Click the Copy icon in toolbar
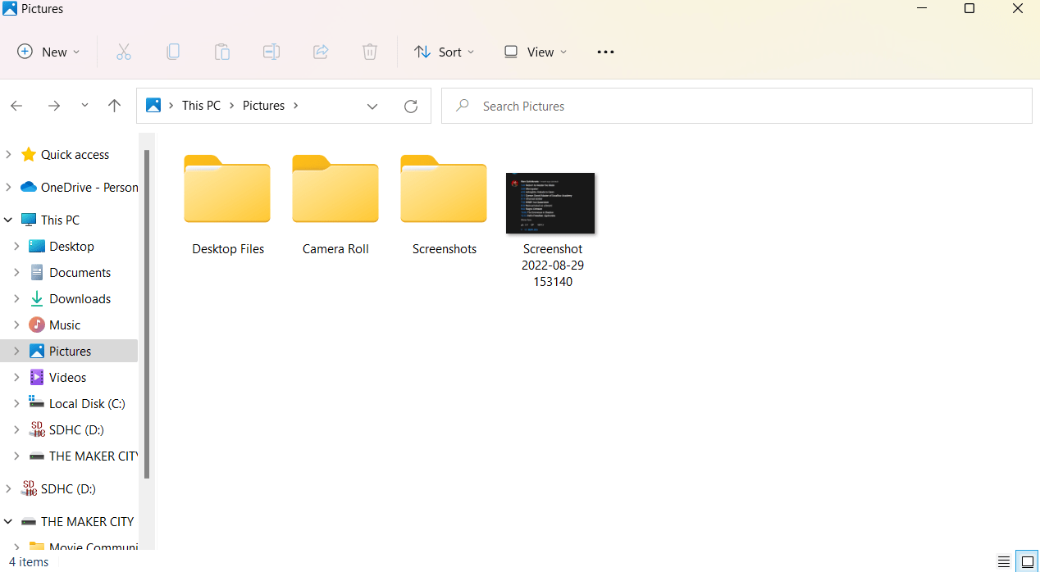This screenshot has height=572, width=1040. click(173, 52)
